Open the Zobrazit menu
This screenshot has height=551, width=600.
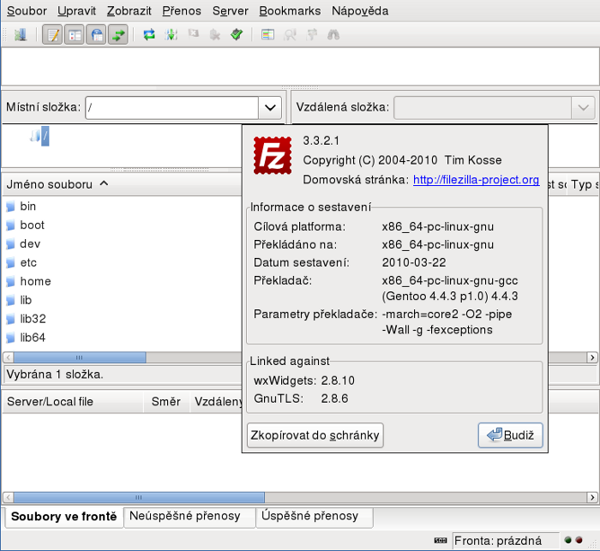[129, 11]
